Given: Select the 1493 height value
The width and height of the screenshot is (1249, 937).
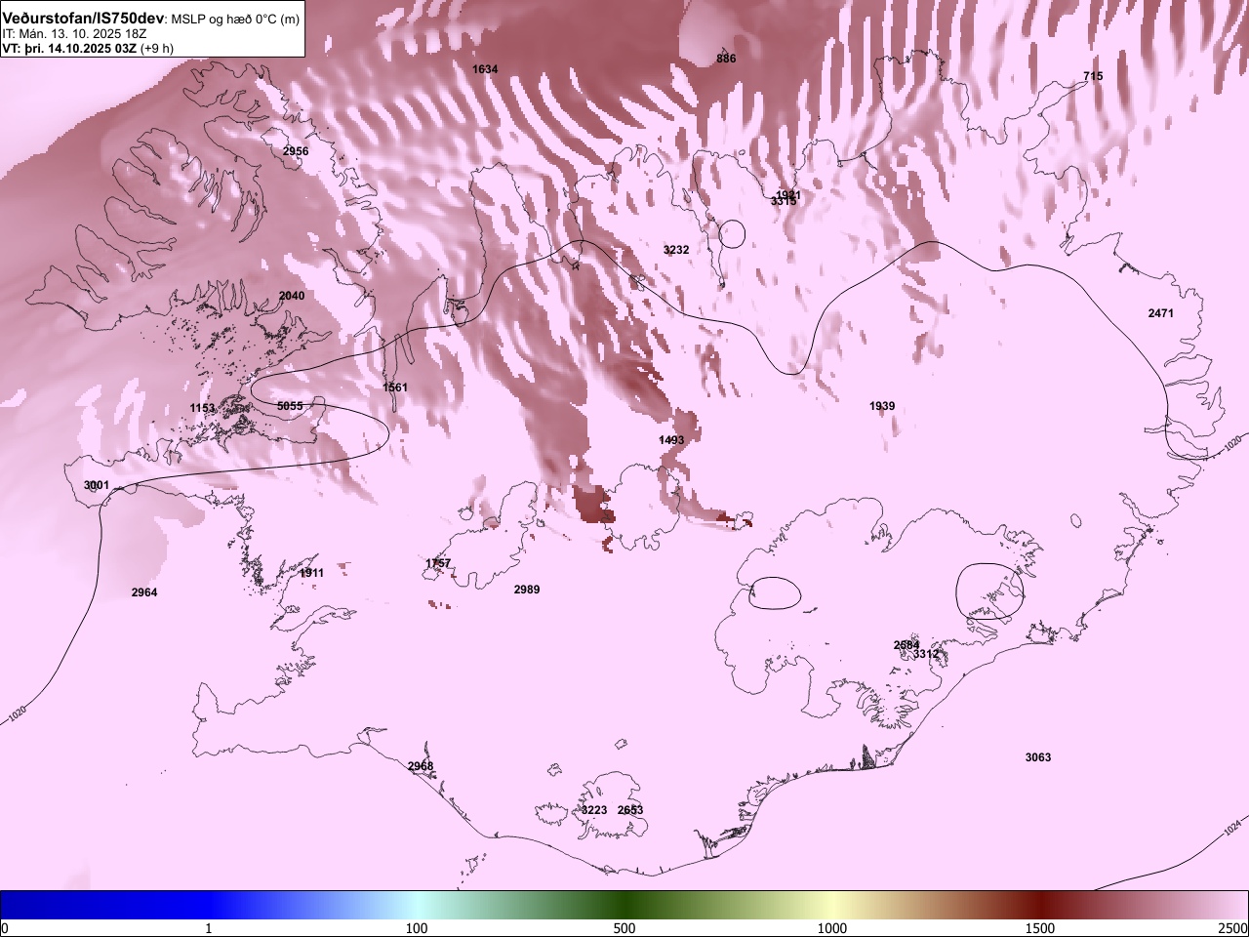Looking at the screenshot, I should click(x=671, y=440).
